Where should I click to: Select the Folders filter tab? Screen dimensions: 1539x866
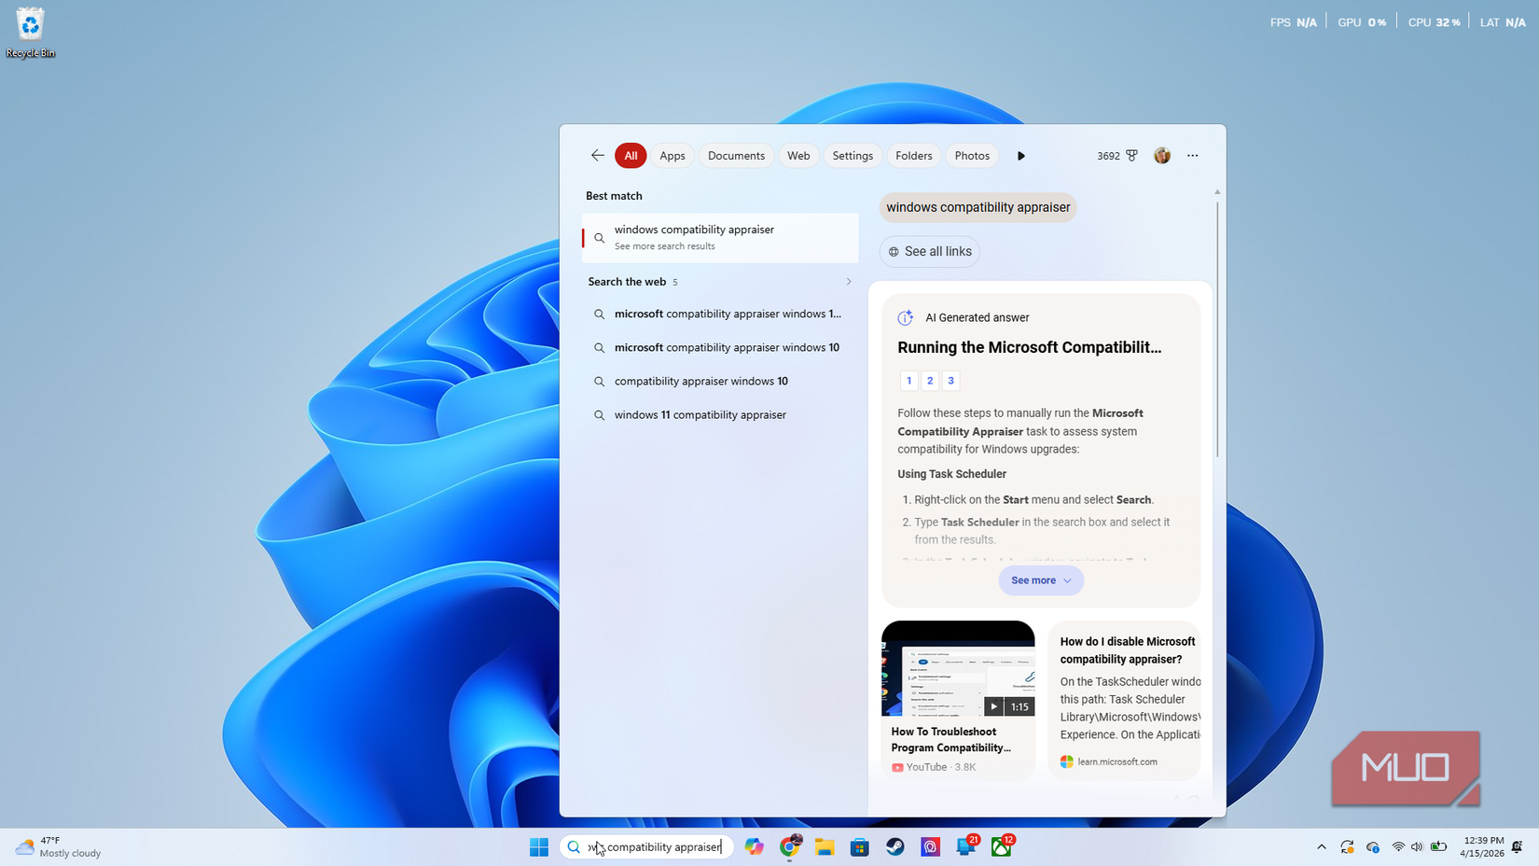913,156
